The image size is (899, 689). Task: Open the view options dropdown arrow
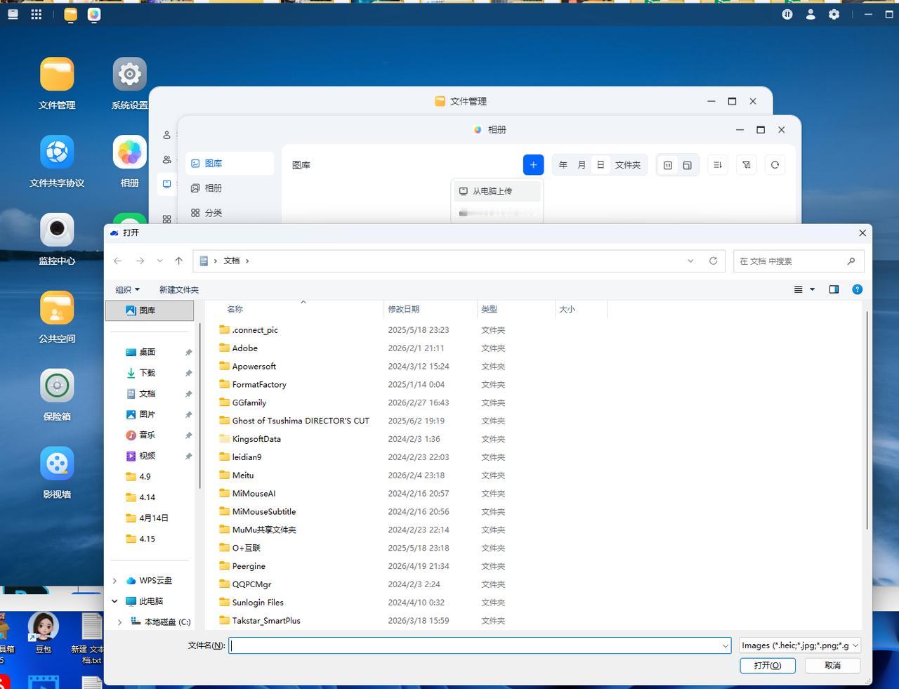pos(813,289)
